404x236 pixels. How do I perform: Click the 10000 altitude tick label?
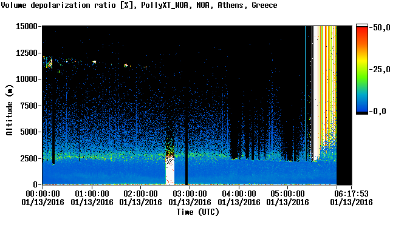pyautogui.click(x=27, y=79)
